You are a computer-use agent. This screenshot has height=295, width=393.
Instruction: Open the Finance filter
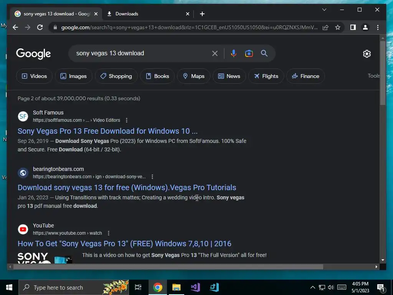(305, 76)
